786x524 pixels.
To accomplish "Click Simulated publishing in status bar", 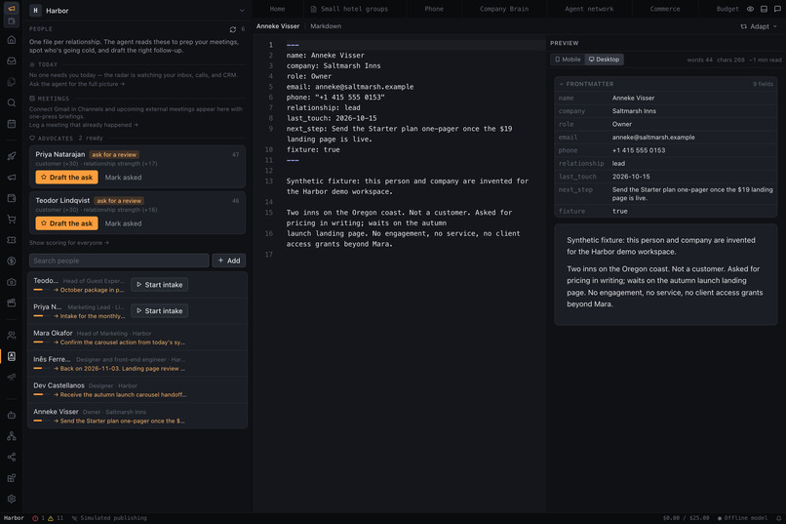I will coord(109,518).
